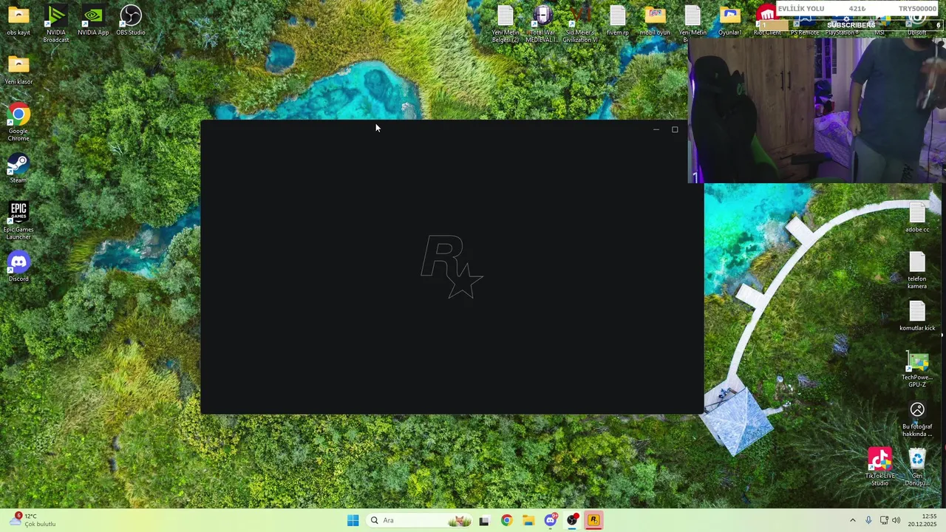Image resolution: width=946 pixels, height=532 pixels.
Task: Open the NVIDIA App desktop shortcut
Action: click(93, 21)
